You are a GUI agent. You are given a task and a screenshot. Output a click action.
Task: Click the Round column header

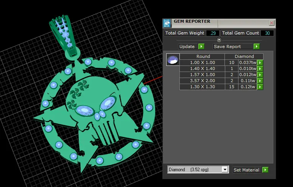203,56
